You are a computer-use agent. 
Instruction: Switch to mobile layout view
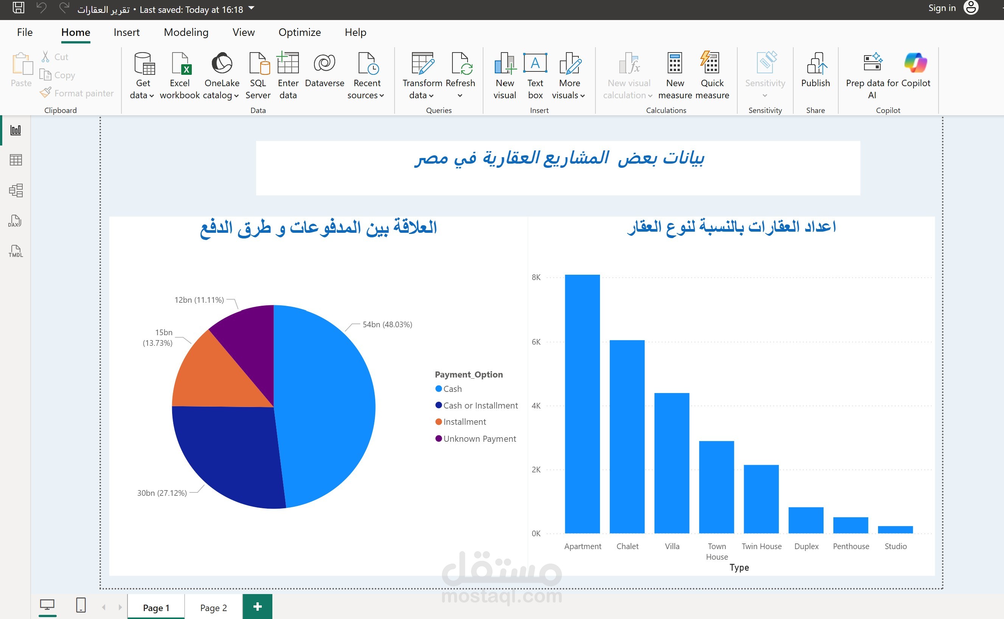81,605
